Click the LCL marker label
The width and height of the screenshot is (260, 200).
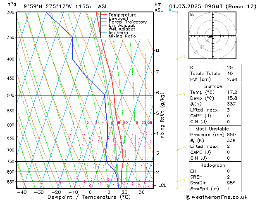pyautogui.click(x=162, y=186)
